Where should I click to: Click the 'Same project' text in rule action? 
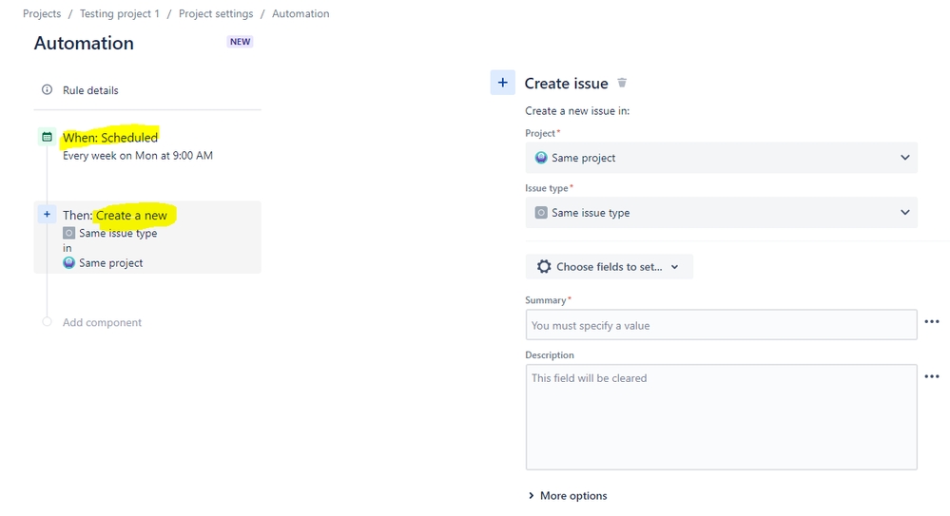click(x=111, y=263)
